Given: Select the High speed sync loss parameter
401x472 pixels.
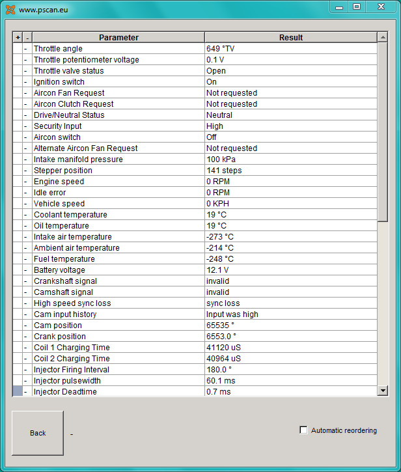Looking at the screenshot, I should tap(118, 303).
